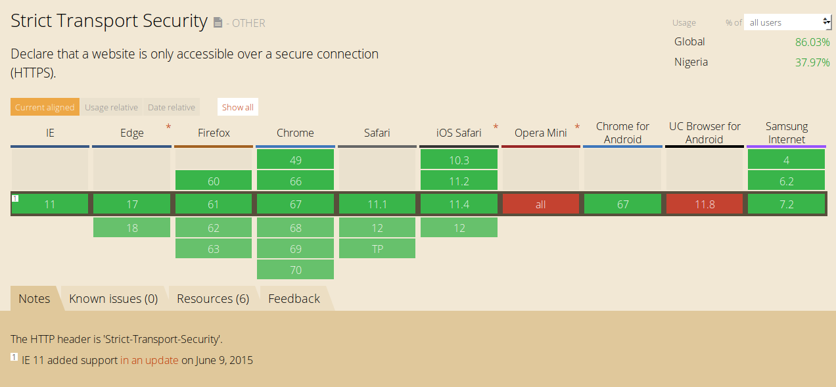Click the Safari TP version cell
836x387 pixels.
377,248
